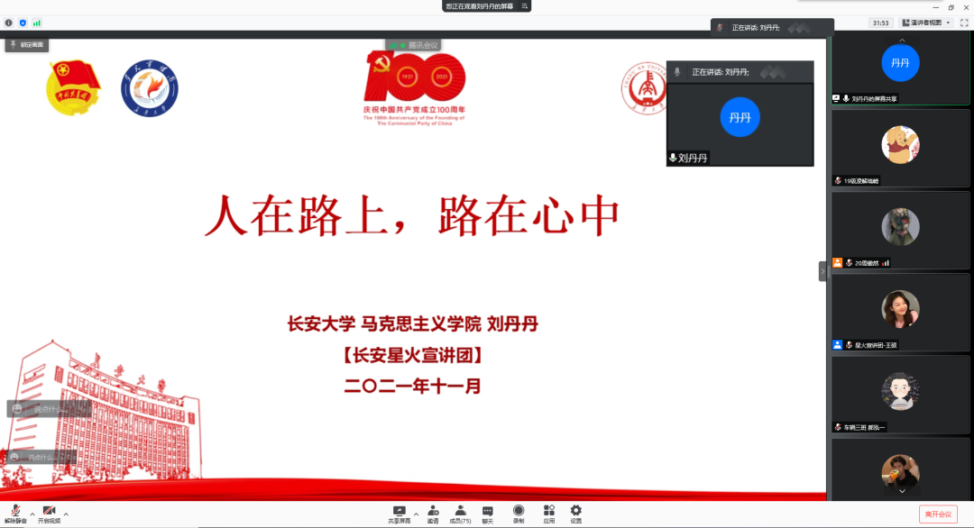
Task: Open the 聊天 chat panel
Action: [x=488, y=511]
